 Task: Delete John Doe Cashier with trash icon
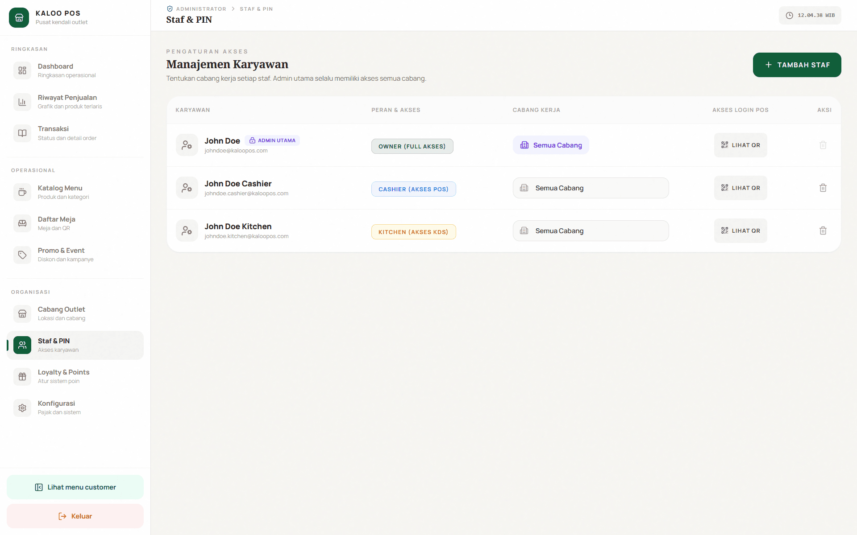[x=823, y=188]
